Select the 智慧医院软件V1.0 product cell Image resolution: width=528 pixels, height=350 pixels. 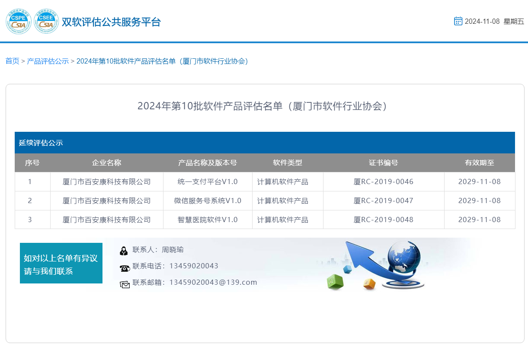coord(208,220)
